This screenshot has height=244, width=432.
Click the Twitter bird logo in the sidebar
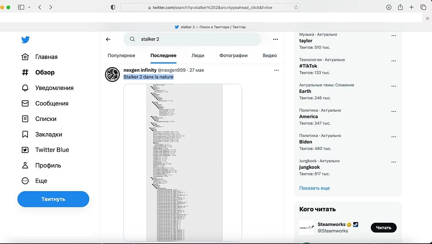[x=25, y=40]
